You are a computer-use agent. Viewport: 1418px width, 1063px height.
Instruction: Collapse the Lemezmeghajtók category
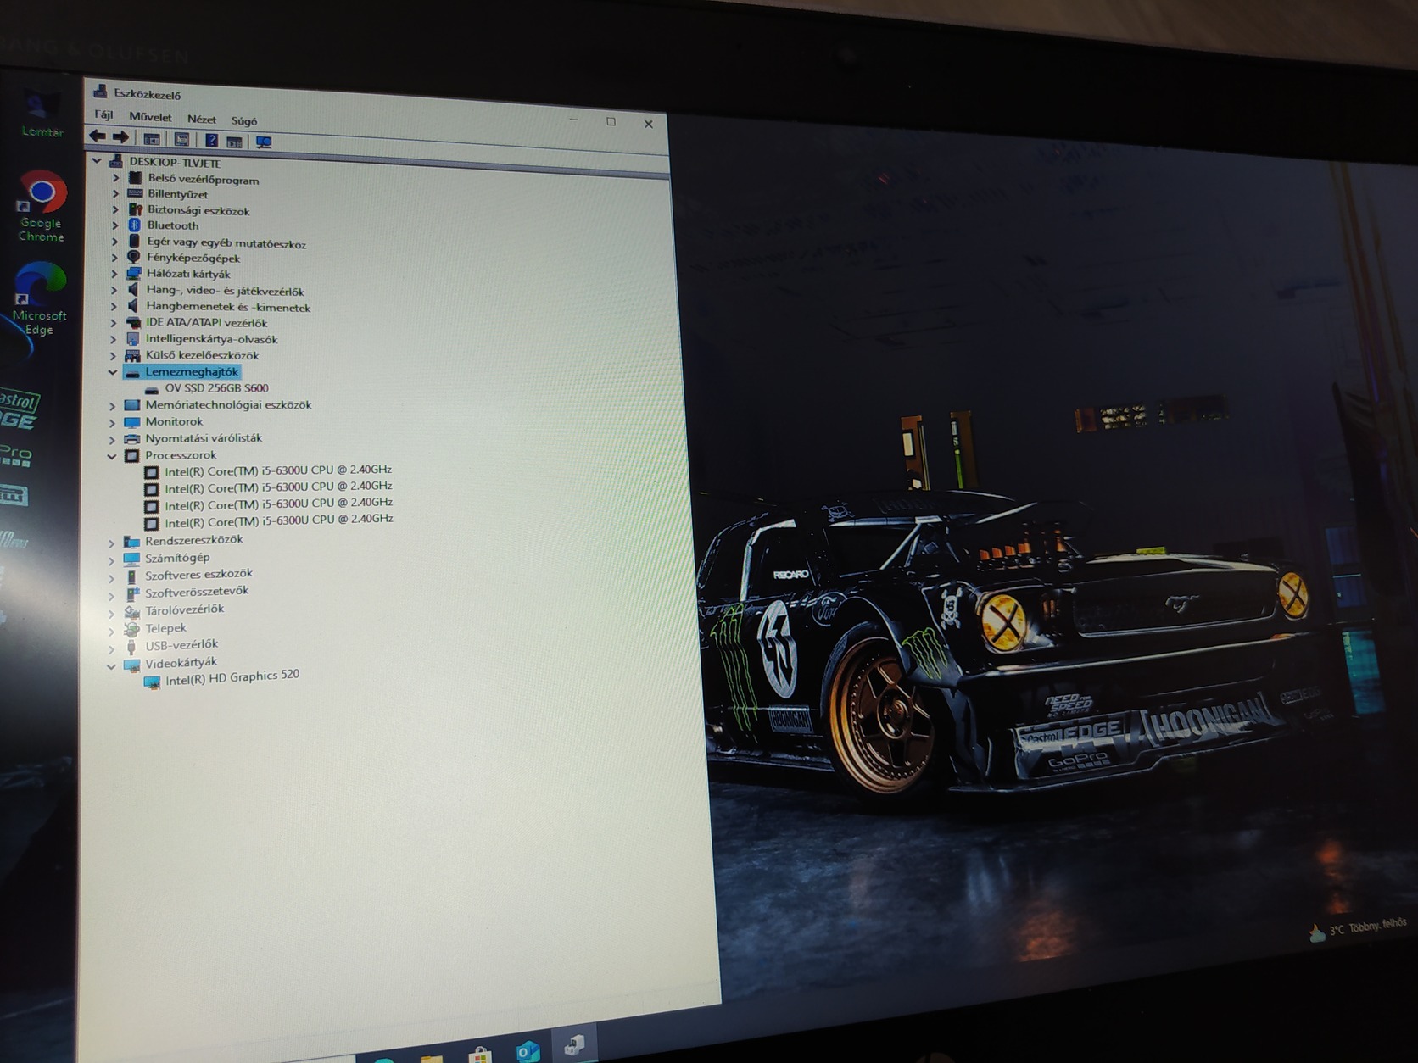[x=113, y=371]
